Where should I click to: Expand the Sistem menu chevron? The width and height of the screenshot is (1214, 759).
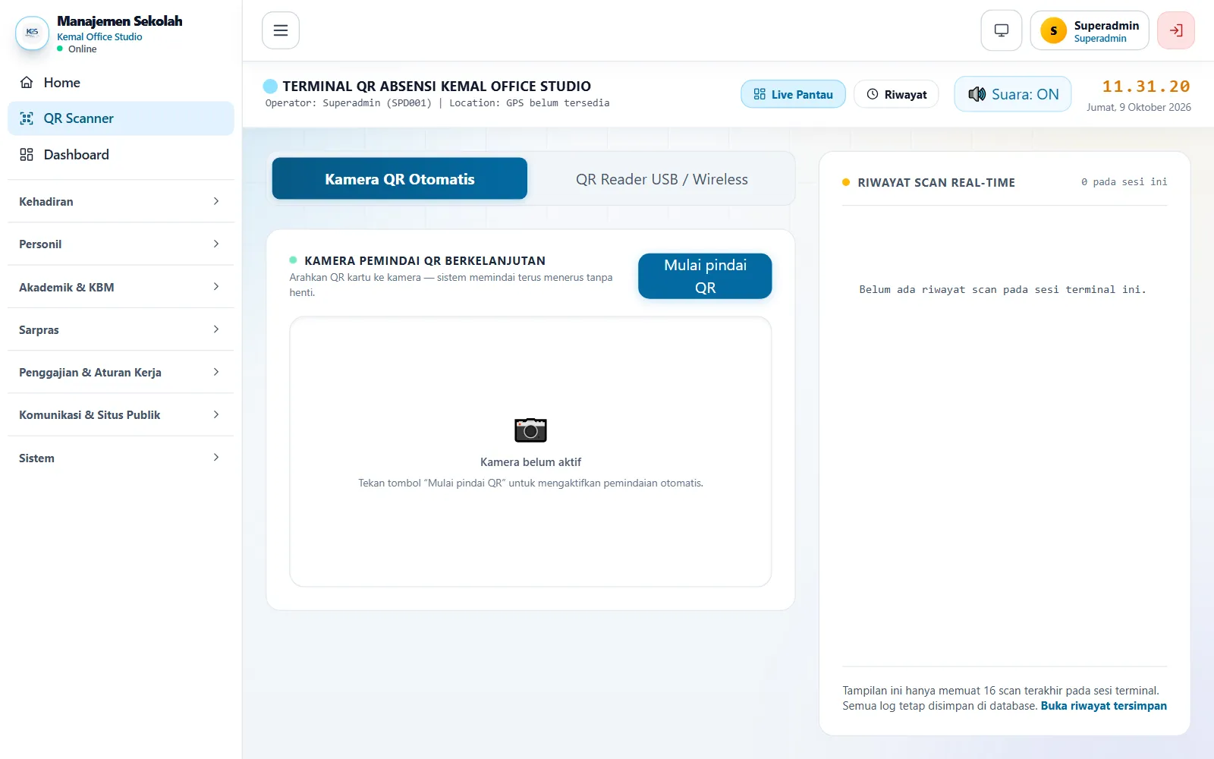216,458
